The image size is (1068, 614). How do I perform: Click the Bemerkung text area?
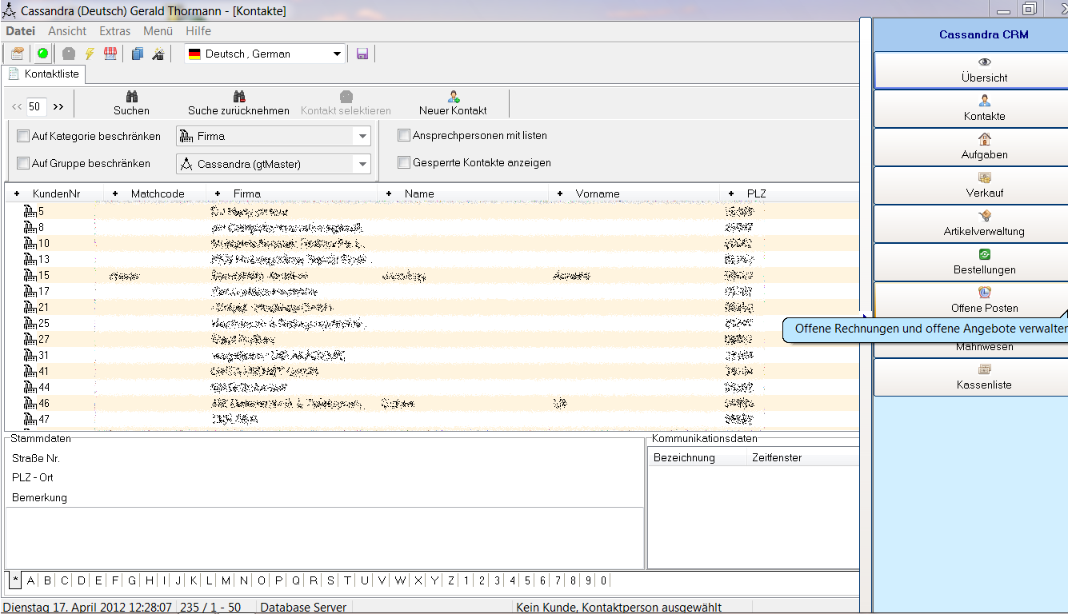click(x=324, y=537)
